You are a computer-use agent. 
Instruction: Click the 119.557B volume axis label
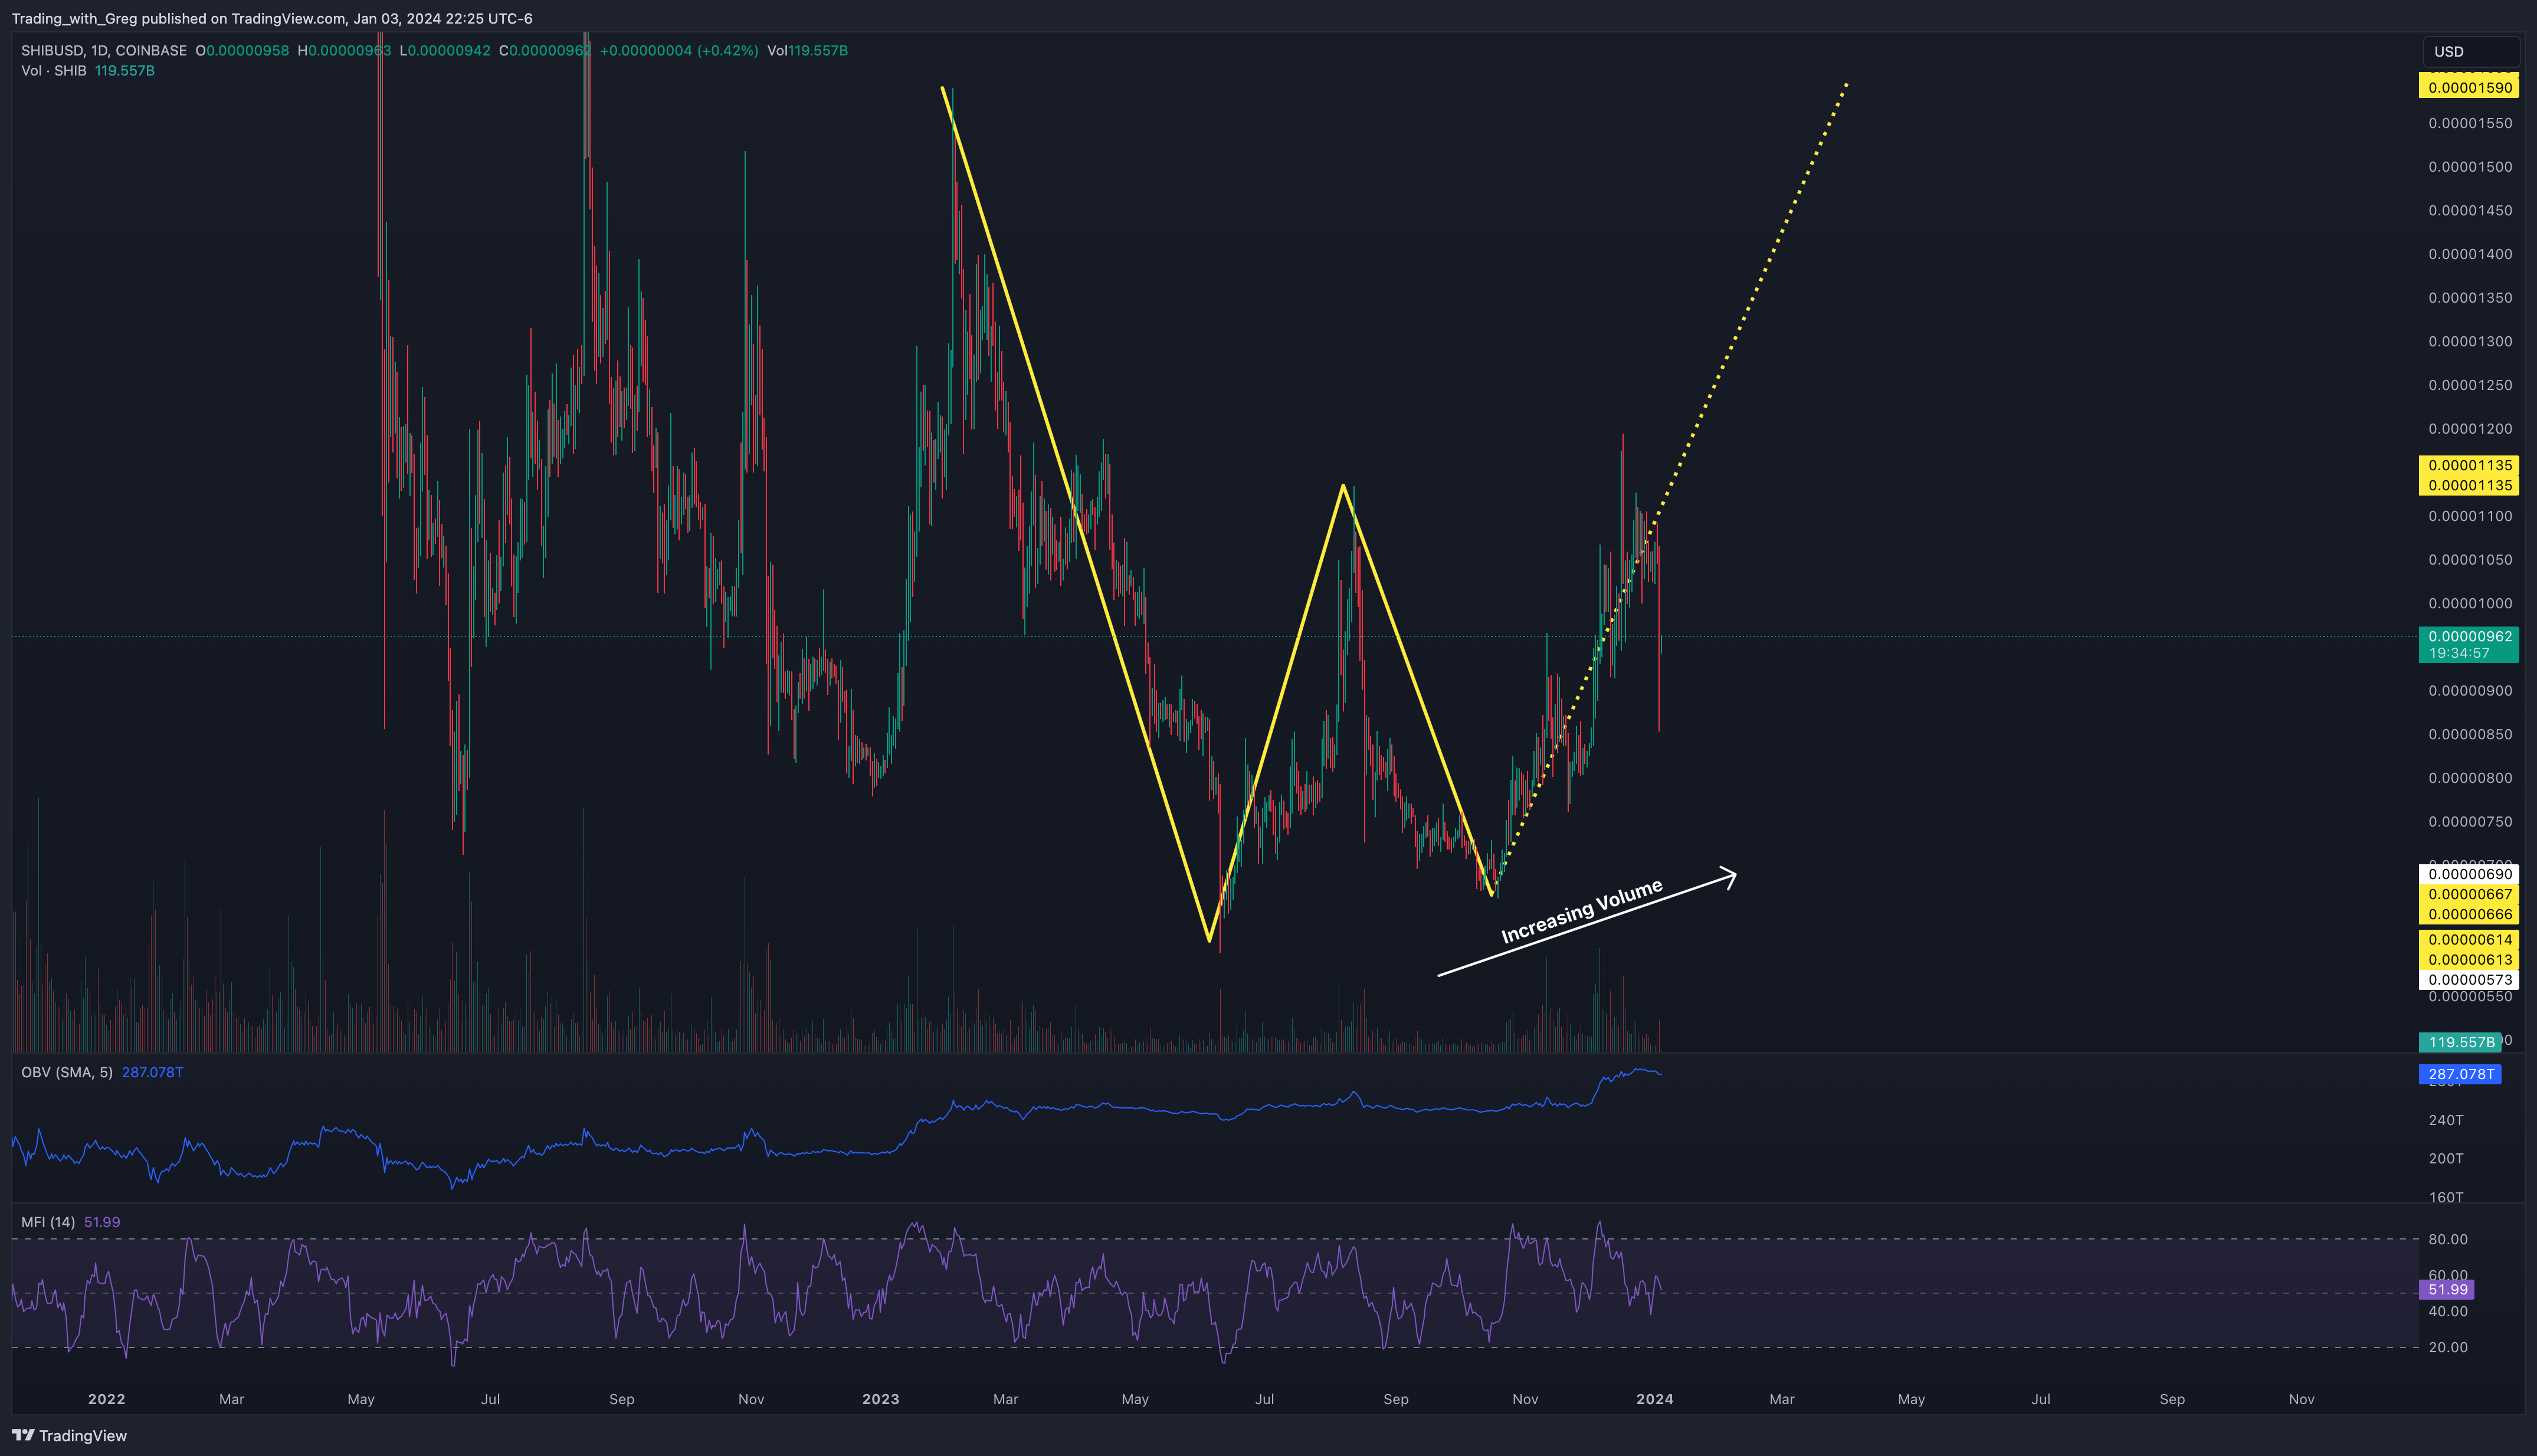(2461, 1042)
